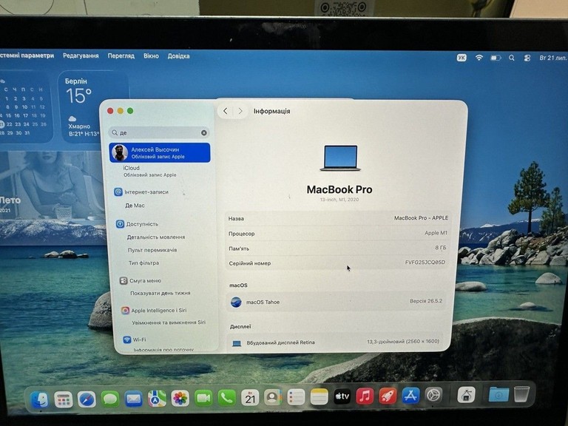Click into the settings search field

(x=159, y=132)
